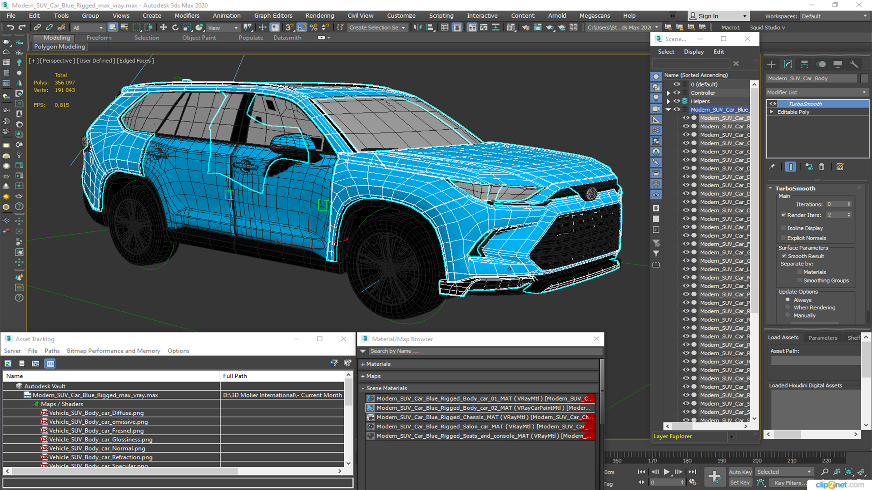872x490 pixels.
Task: Click the Motion tab icon in command panel
Action: (821, 64)
